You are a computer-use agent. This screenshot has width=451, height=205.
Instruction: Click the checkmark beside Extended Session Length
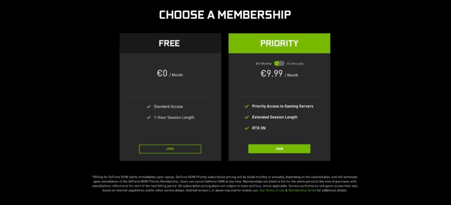[247, 117]
